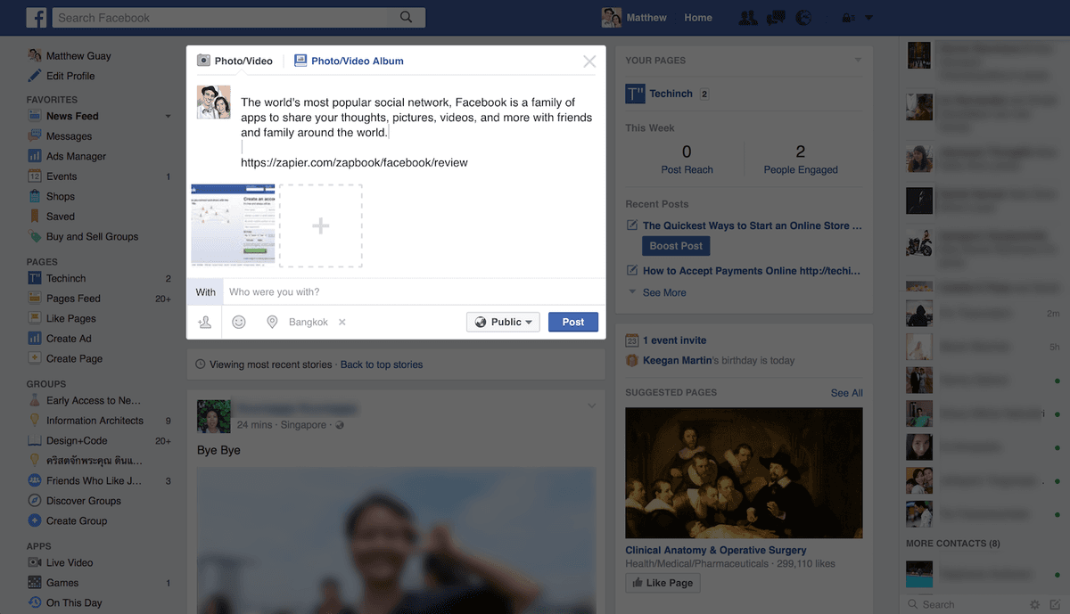Screen dimensions: 1070x614
Task: Open account menu arrow in top bar
Action: click(x=868, y=18)
